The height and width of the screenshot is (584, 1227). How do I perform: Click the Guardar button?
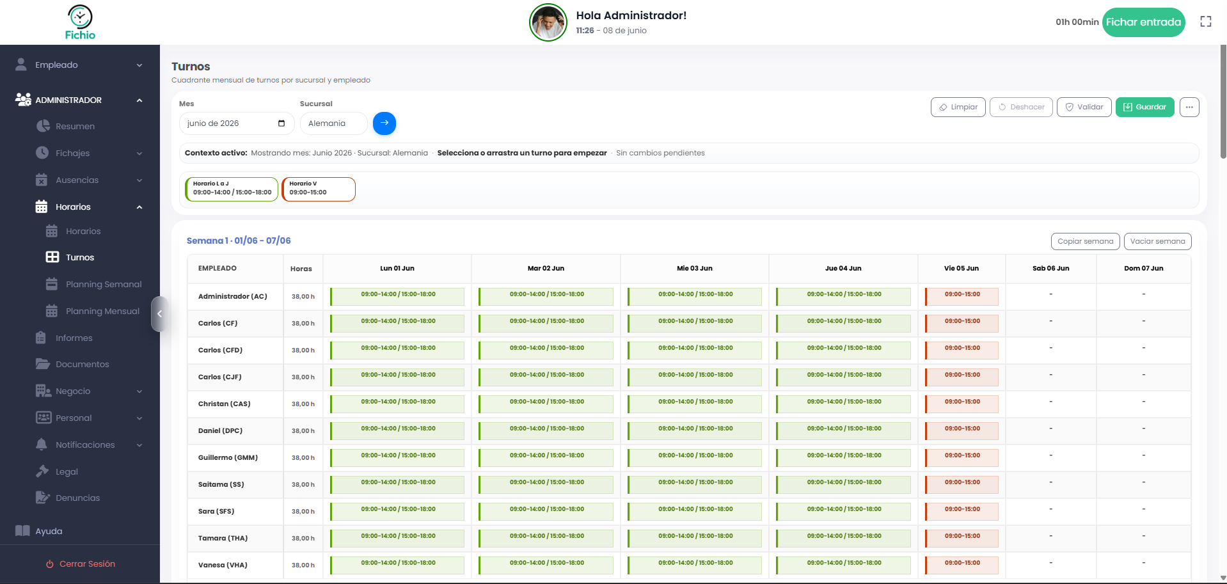click(1145, 107)
